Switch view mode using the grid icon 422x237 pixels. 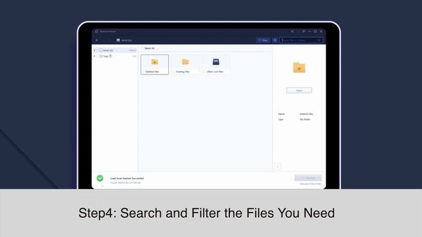point(275,40)
